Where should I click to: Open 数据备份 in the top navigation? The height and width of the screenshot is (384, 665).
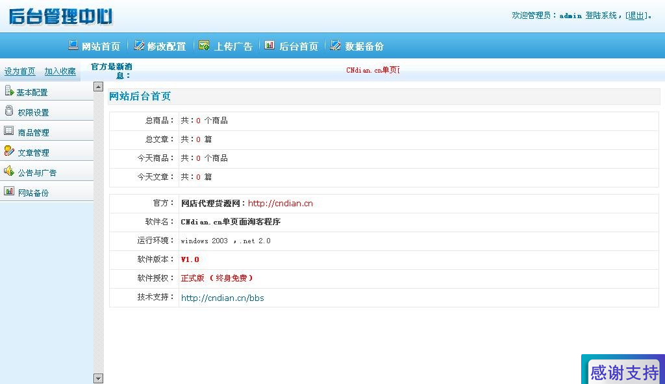(x=364, y=46)
